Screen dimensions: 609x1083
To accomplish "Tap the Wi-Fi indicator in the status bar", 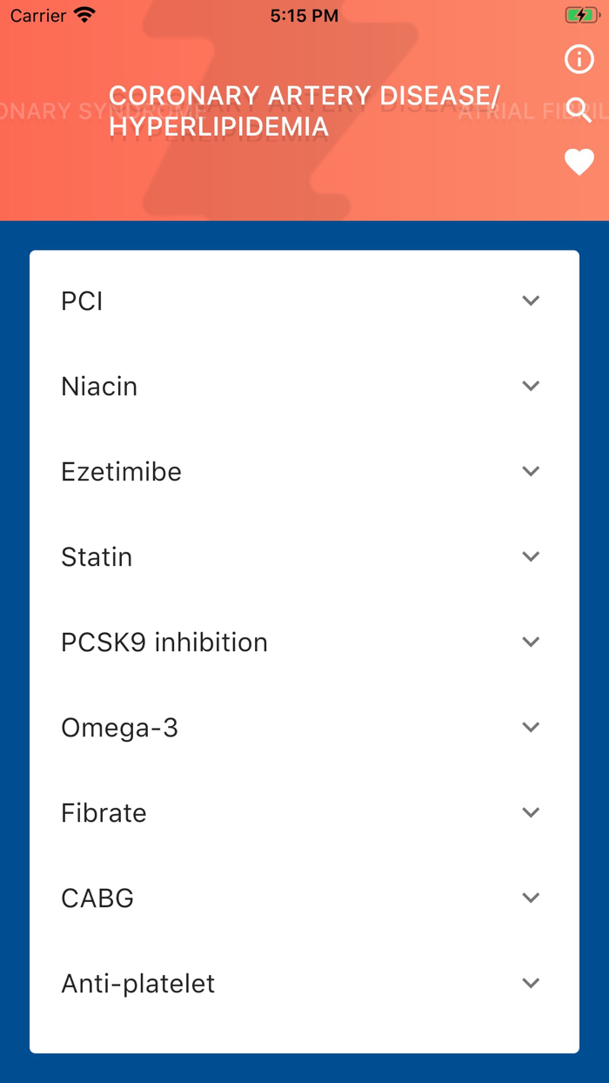I will click(81, 14).
